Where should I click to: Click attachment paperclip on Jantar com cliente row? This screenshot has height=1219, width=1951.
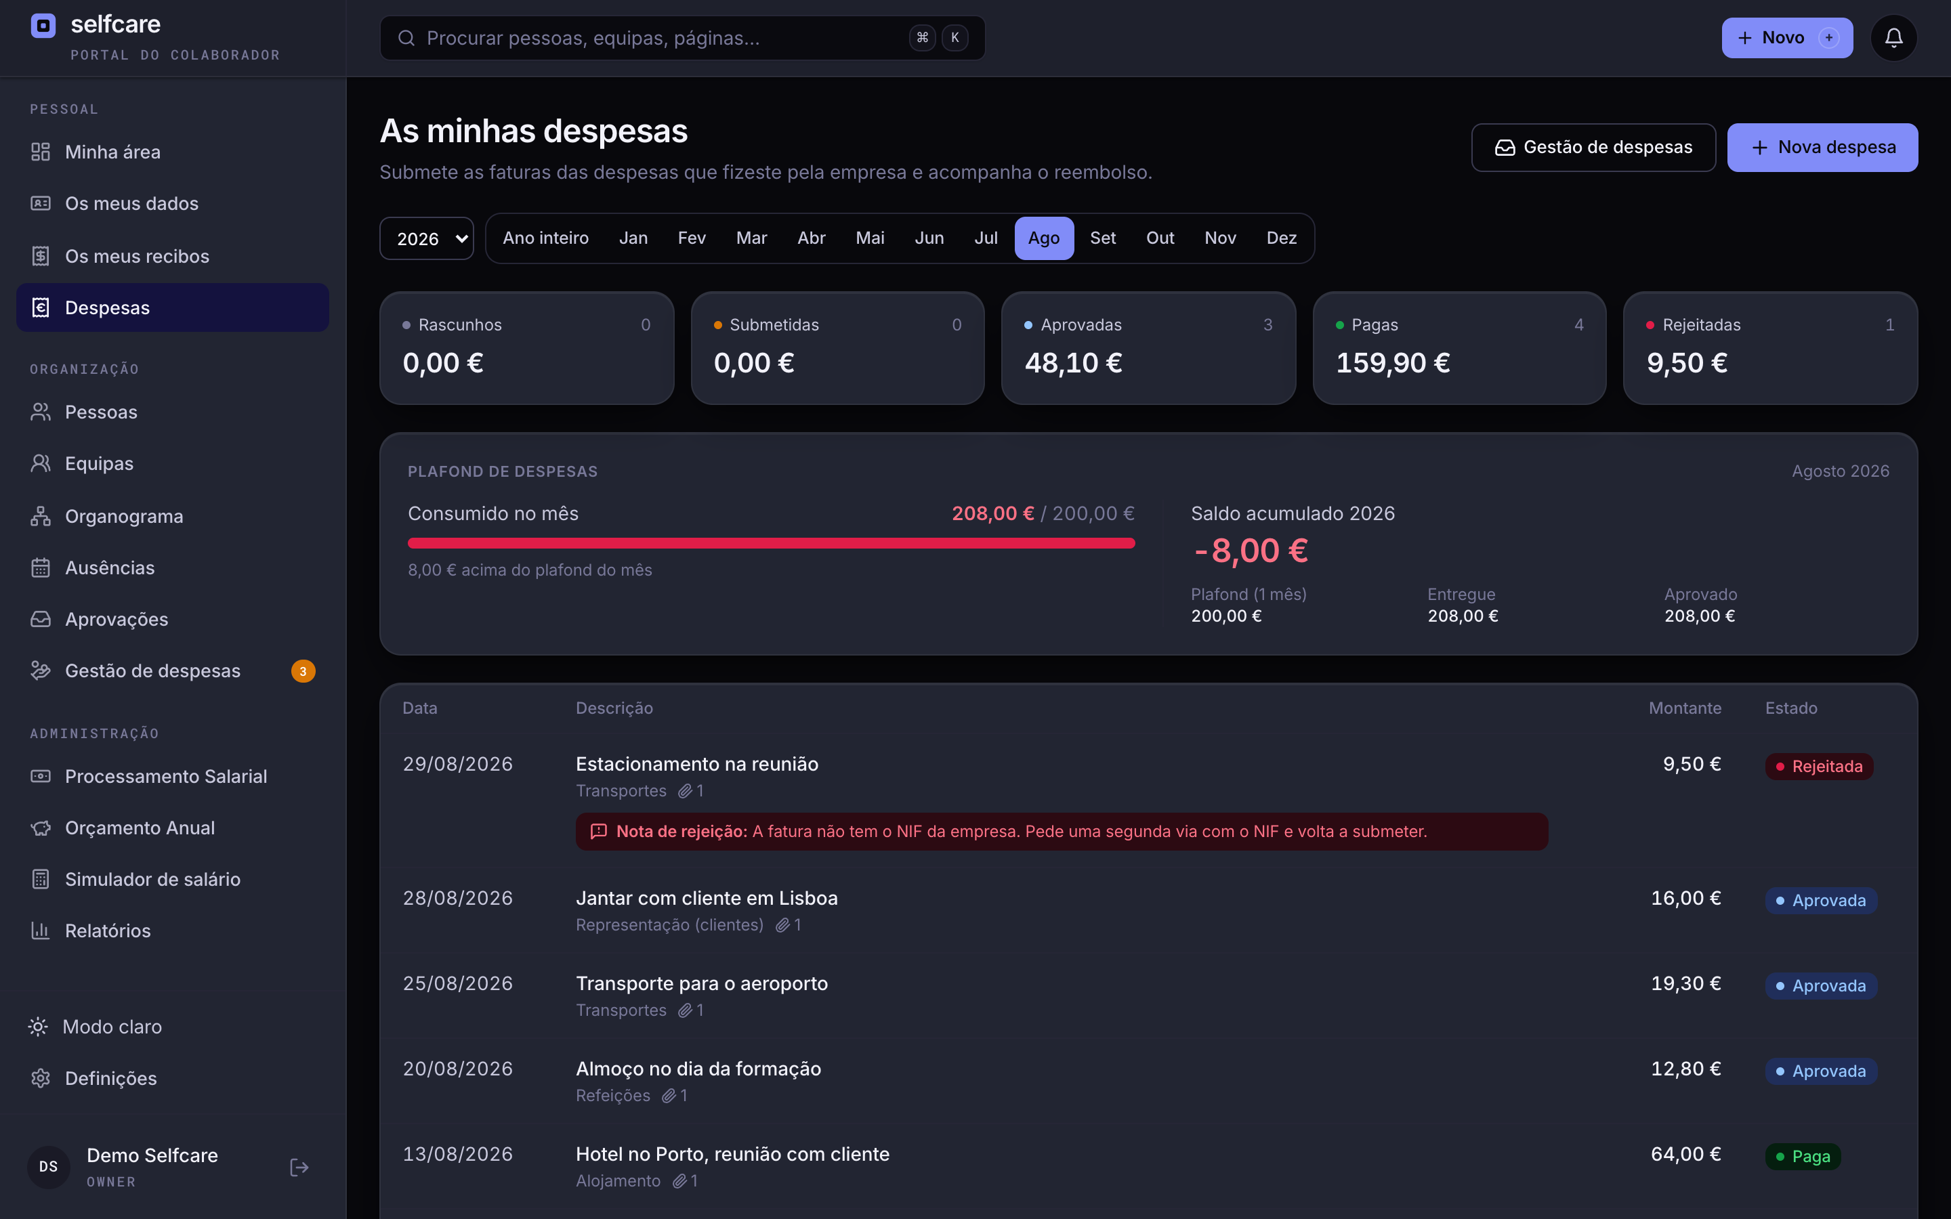pyautogui.click(x=783, y=926)
